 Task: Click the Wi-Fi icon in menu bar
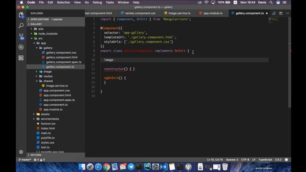tap(206, 2)
